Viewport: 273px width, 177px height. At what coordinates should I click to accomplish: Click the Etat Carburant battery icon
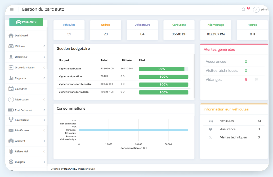(11, 110)
